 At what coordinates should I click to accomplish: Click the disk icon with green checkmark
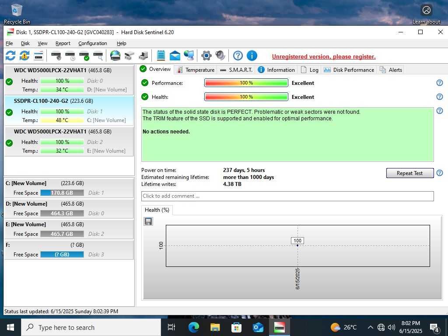click(x=84, y=56)
